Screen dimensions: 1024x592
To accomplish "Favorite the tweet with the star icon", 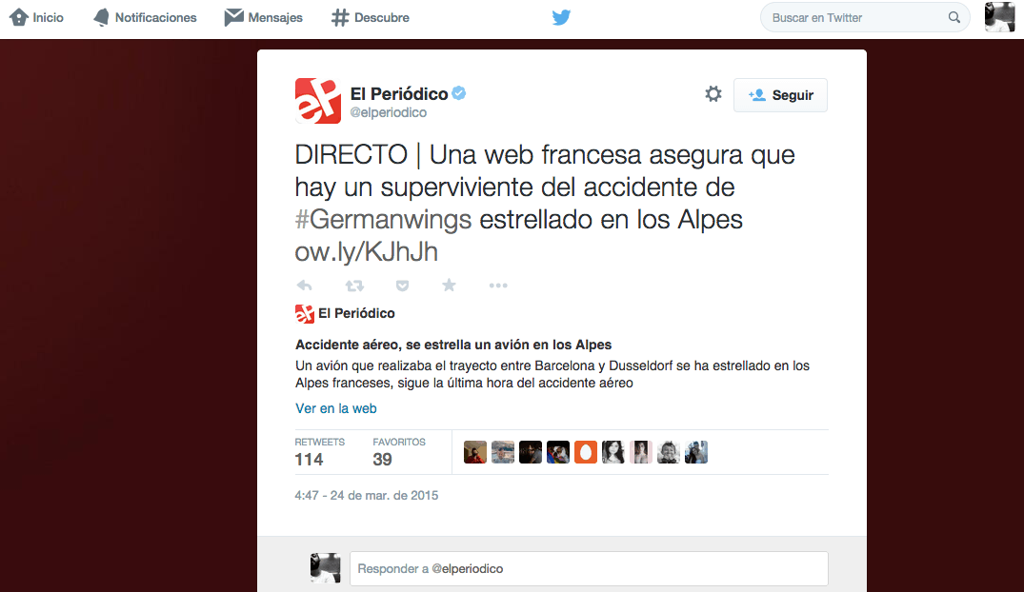I will [x=449, y=285].
